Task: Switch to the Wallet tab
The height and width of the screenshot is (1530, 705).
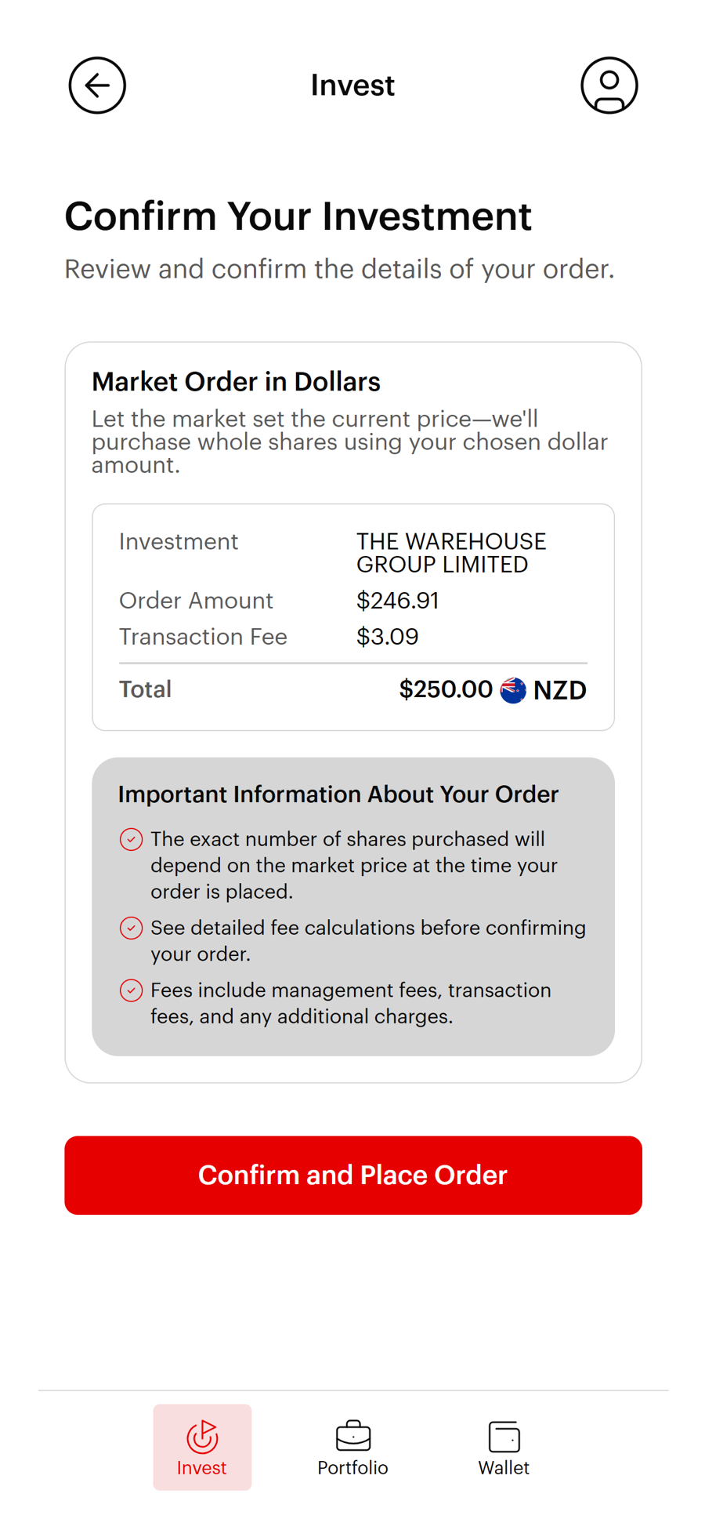Action: pyautogui.click(x=504, y=1447)
